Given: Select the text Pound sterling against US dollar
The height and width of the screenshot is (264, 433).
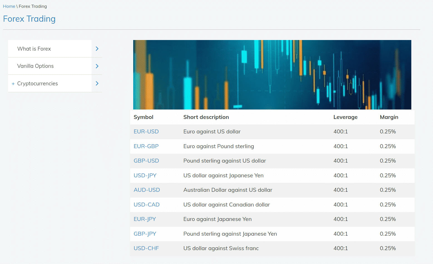Looking at the screenshot, I should coord(225,161).
